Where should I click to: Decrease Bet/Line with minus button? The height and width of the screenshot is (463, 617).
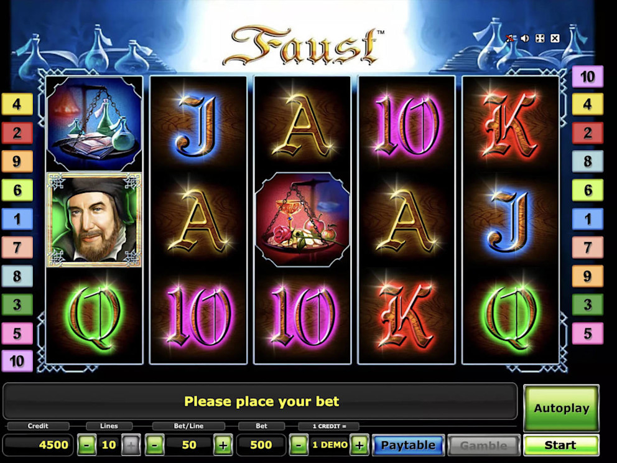pos(154,445)
